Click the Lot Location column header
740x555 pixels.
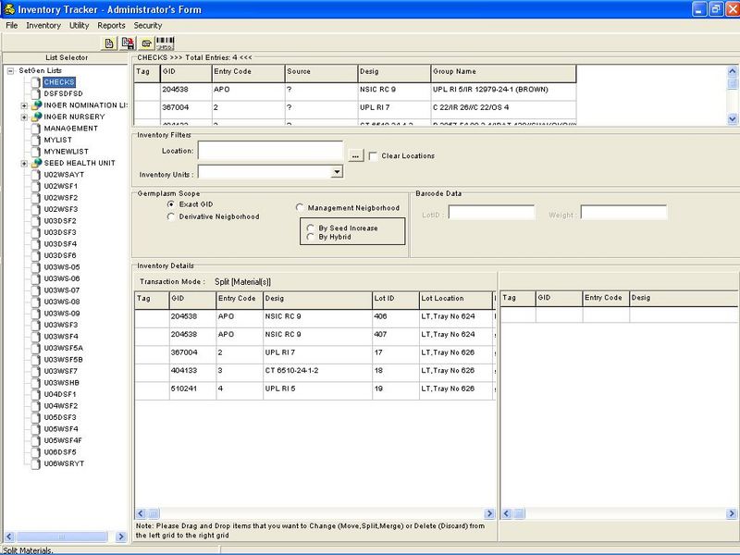455,299
